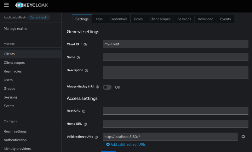Remove the localhost:8180 redirect URI
Viewport: 252px width, 152px height.
point(243,137)
